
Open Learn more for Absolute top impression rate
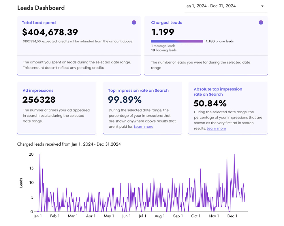coord(216,128)
